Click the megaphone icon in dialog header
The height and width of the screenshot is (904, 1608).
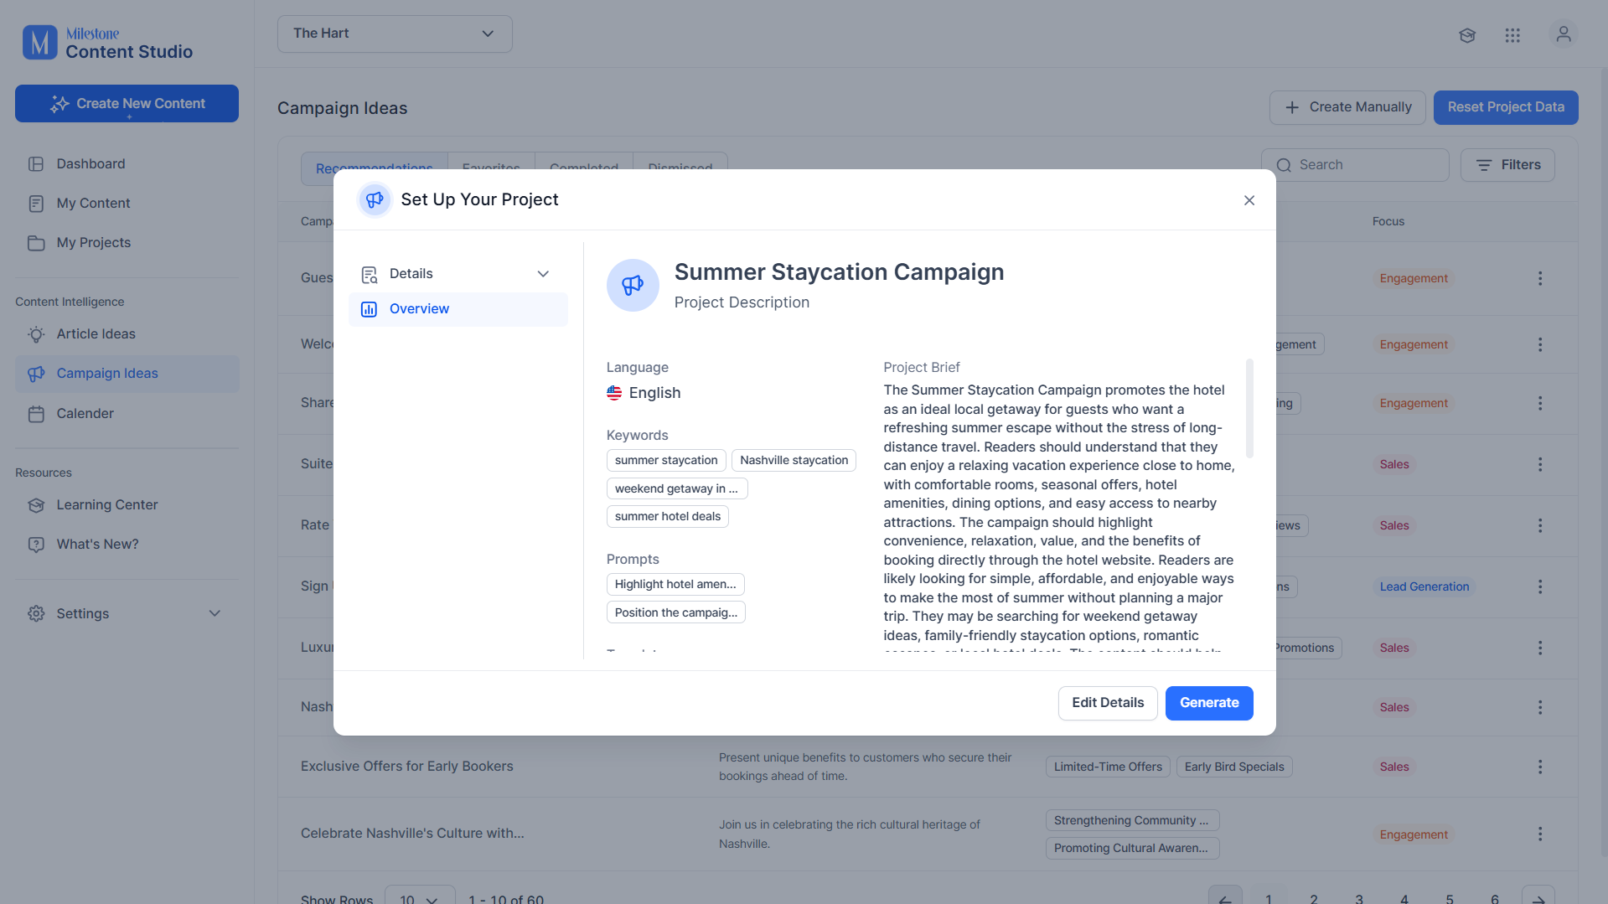(x=375, y=199)
